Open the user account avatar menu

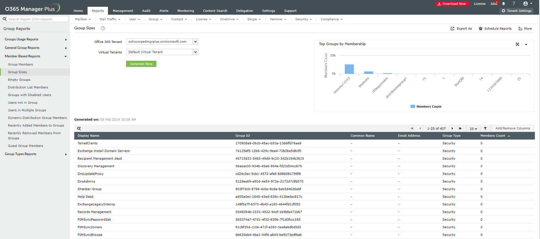tap(528, 4)
